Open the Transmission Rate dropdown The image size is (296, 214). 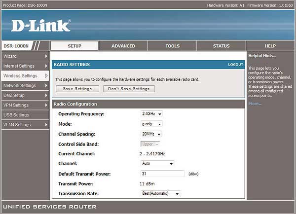(160, 193)
